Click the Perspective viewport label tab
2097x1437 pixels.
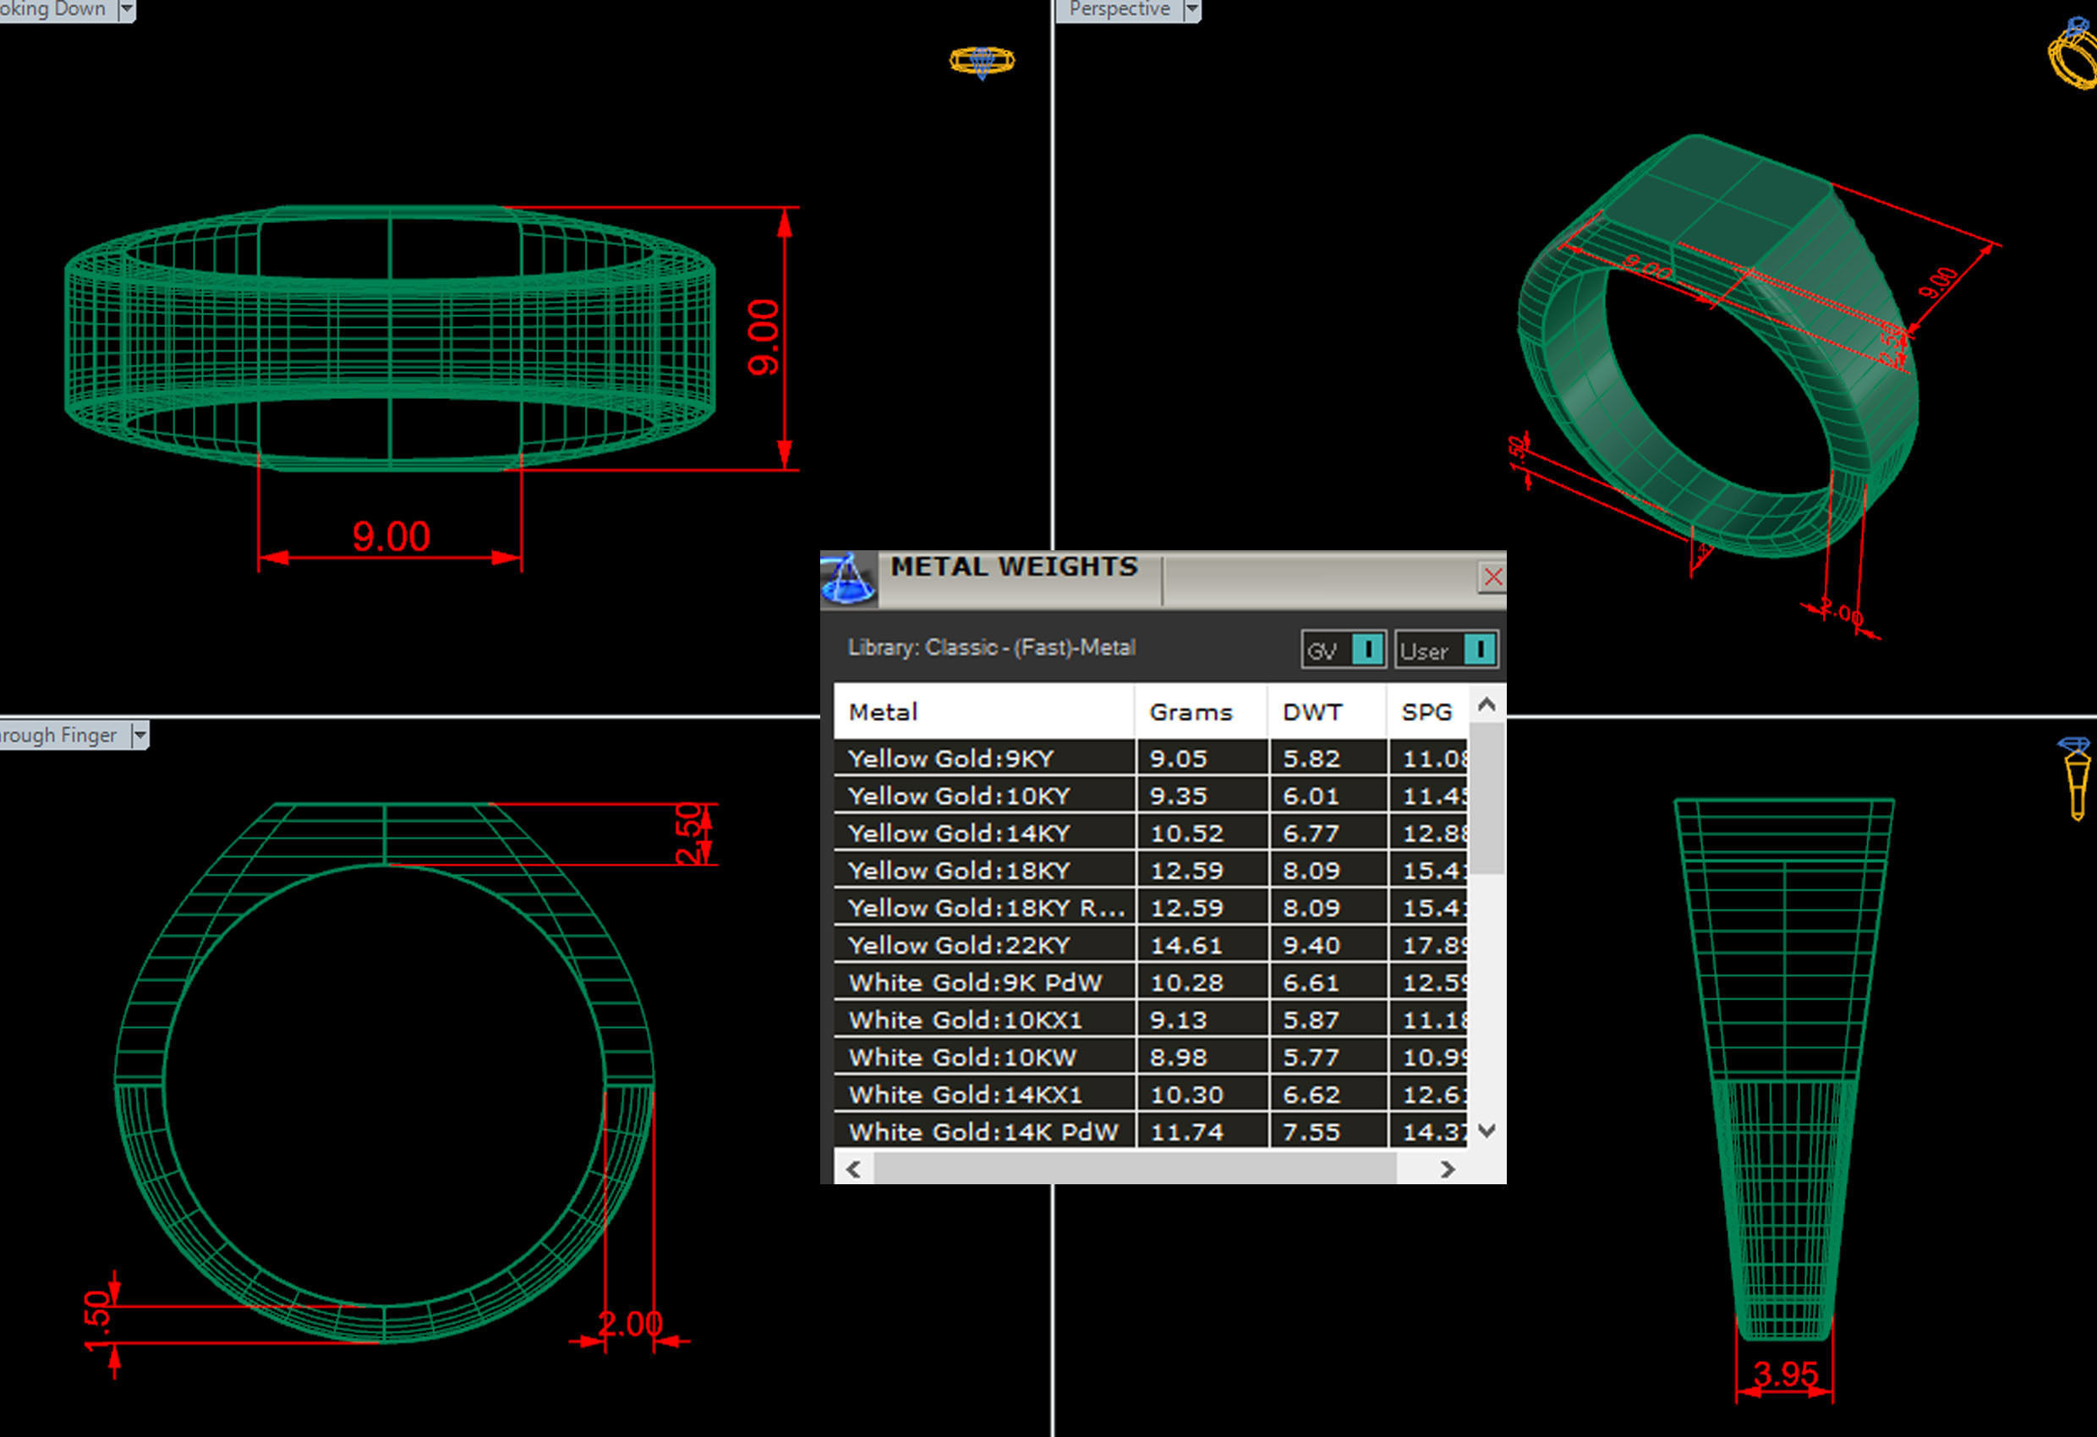[1119, 9]
